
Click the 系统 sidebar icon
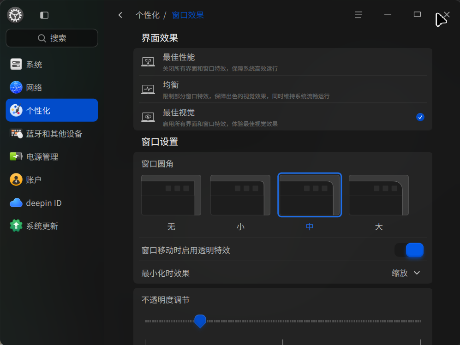click(16, 64)
